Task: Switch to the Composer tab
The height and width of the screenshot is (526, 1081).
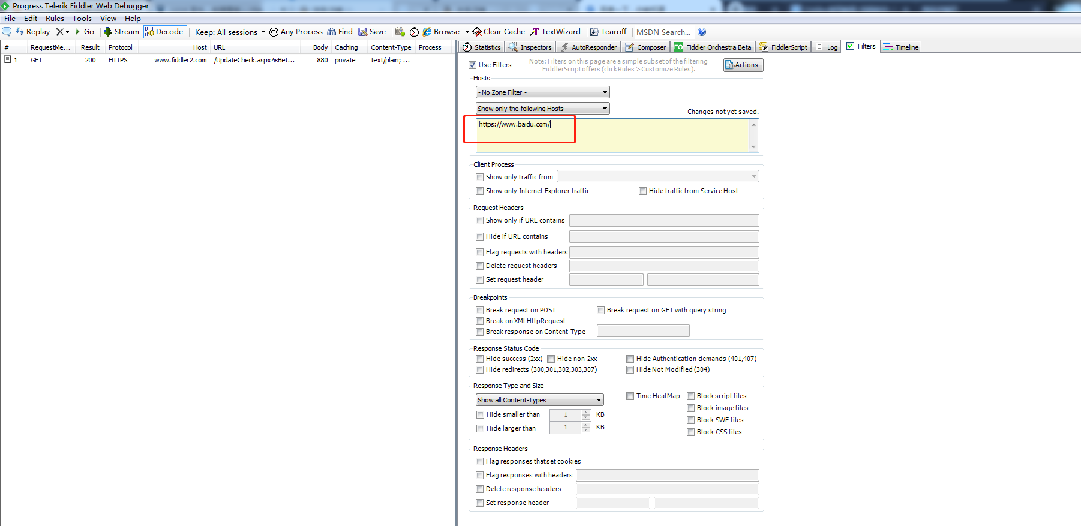Action: click(x=645, y=47)
